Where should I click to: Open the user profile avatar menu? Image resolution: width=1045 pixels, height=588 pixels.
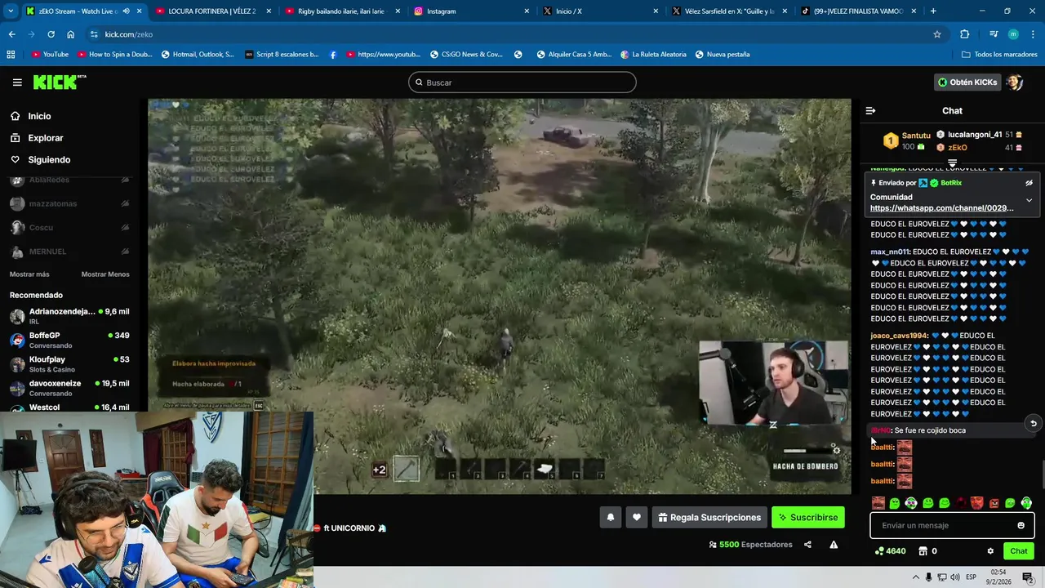coord(1015,82)
